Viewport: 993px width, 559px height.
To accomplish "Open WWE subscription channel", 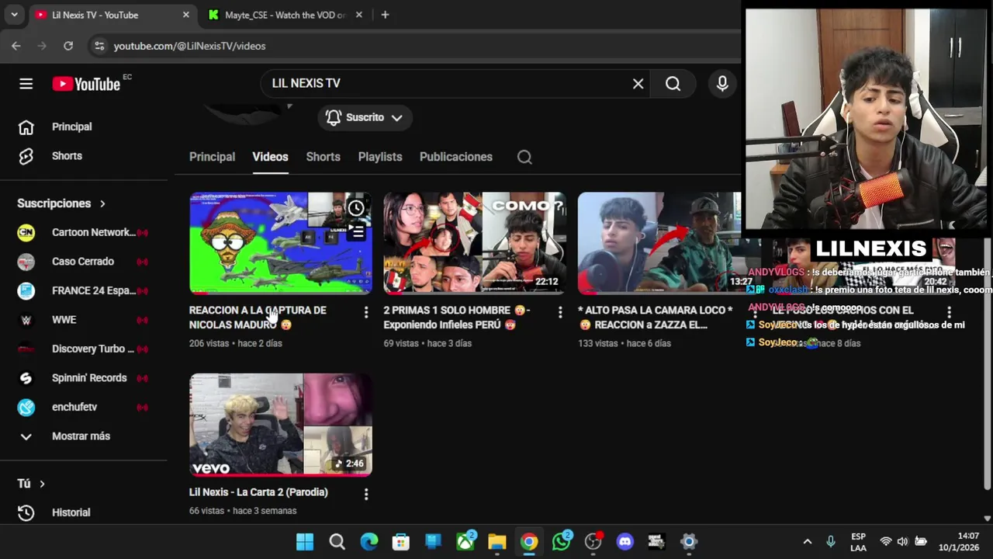I will point(84,320).
